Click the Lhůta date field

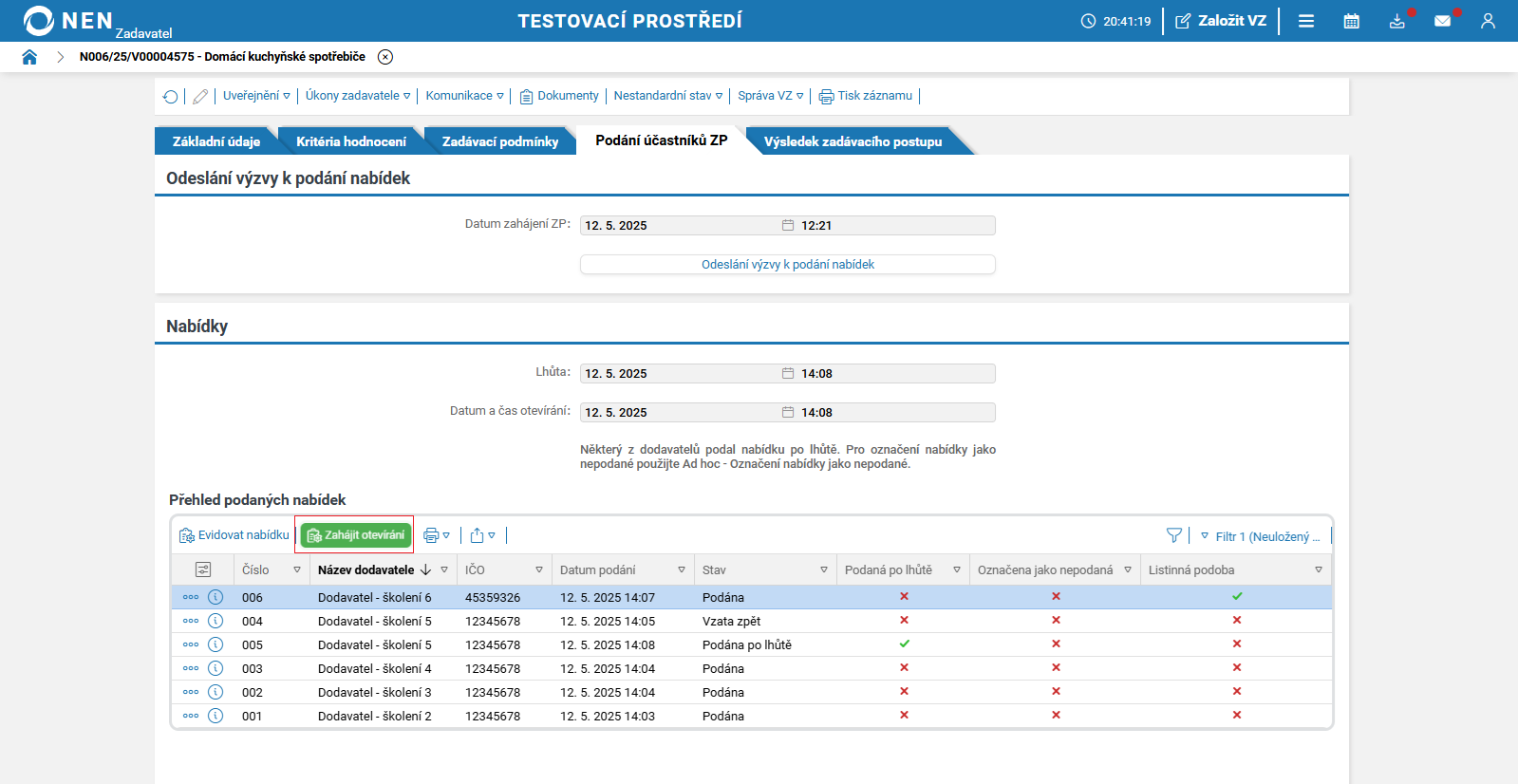click(681, 374)
